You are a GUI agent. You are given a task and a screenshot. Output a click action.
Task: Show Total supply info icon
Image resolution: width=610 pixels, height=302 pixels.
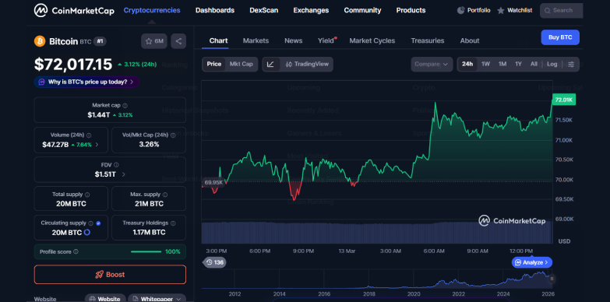click(87, 195)
